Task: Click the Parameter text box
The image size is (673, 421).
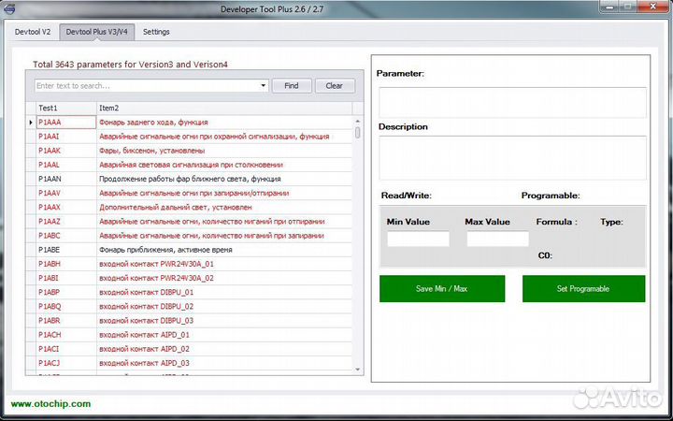Action: point(511,102)
